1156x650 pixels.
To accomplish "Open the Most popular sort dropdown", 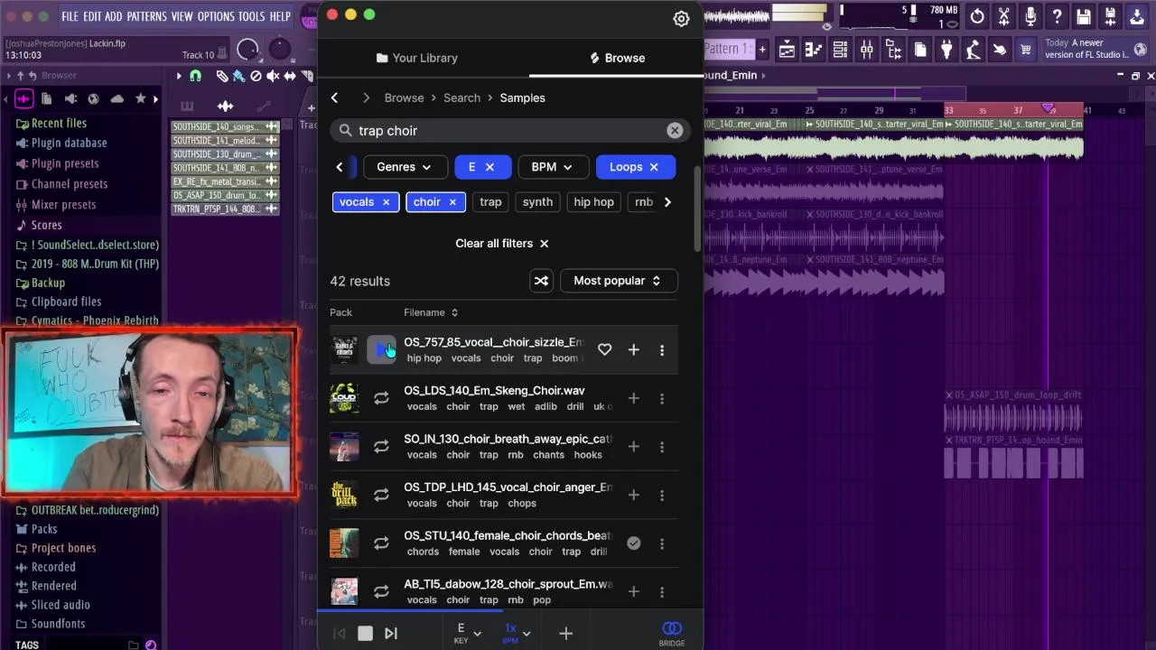I will 619,281.
